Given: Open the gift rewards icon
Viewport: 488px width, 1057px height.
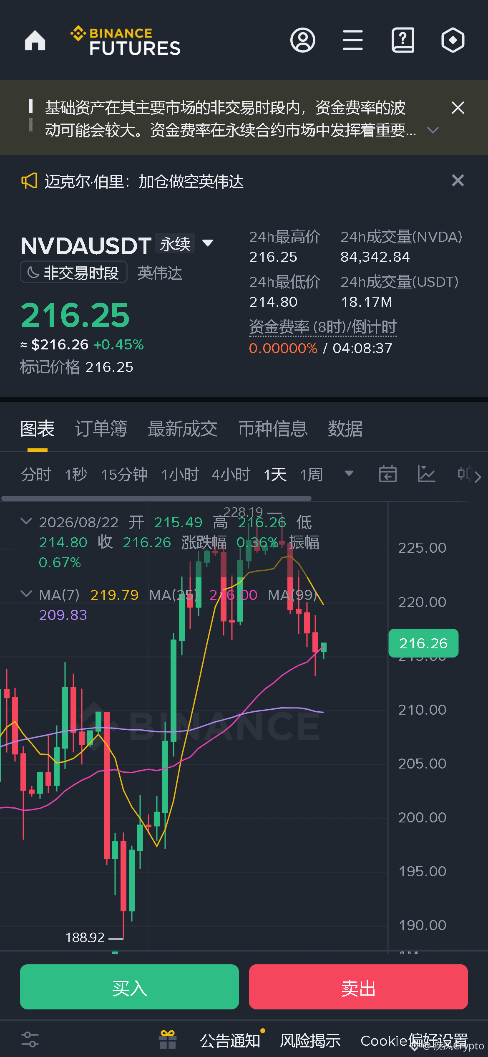Looking at the screenshot, I should click(168, 1039).
